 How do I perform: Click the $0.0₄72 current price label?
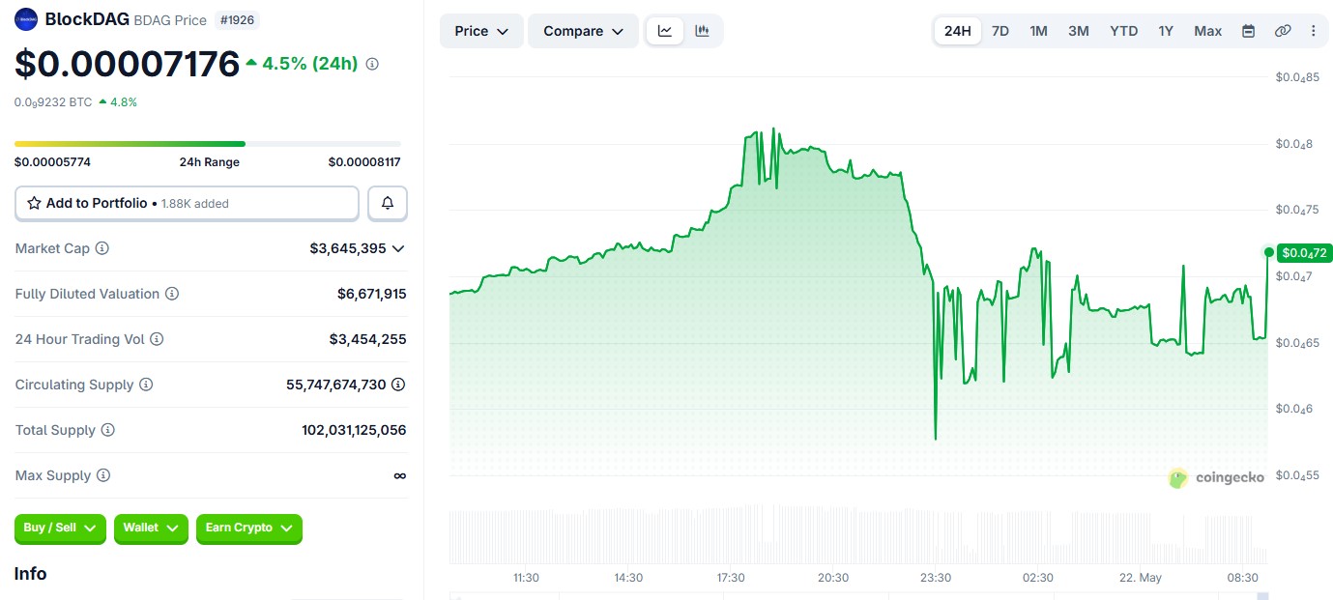[x=1305, y=253]
